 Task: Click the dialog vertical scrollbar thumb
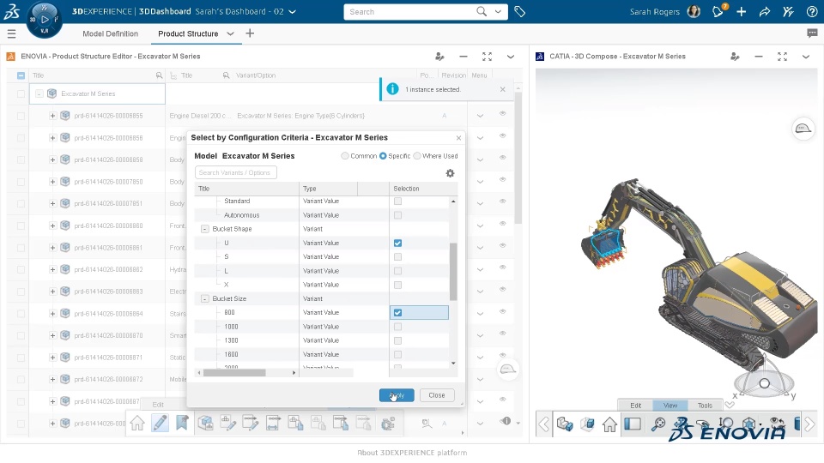click(x=453, y=272)
